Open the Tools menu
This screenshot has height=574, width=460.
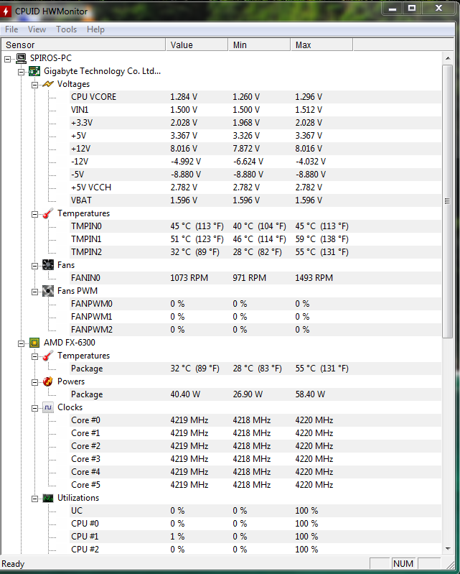click(66, 29)
